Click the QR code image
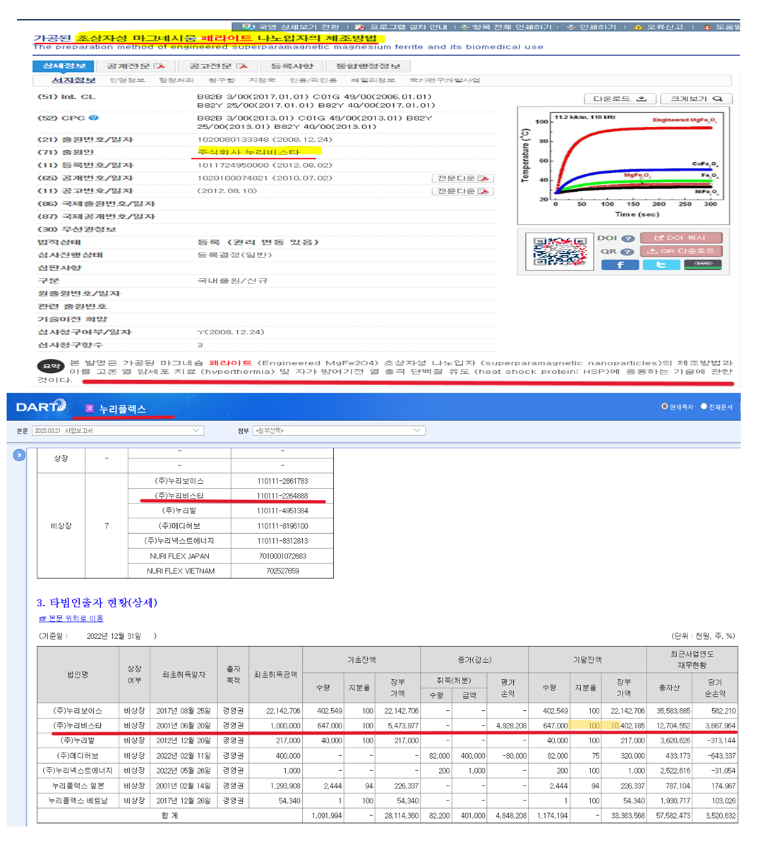The width and height of the screenshot is (763, 854). tap(560, 252)
